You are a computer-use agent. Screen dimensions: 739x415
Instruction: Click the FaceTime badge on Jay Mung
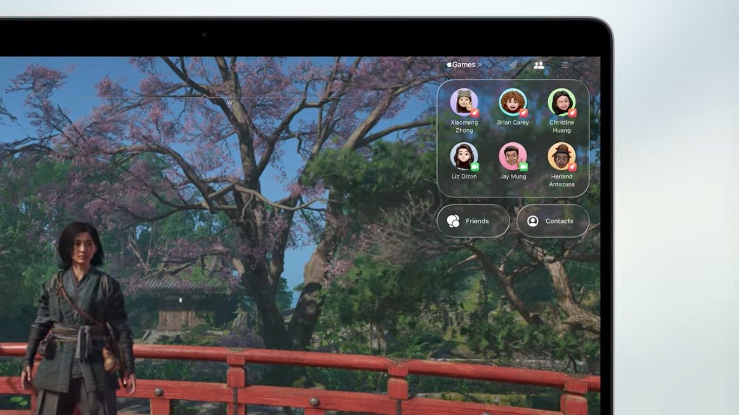click(x=523, y=167)
